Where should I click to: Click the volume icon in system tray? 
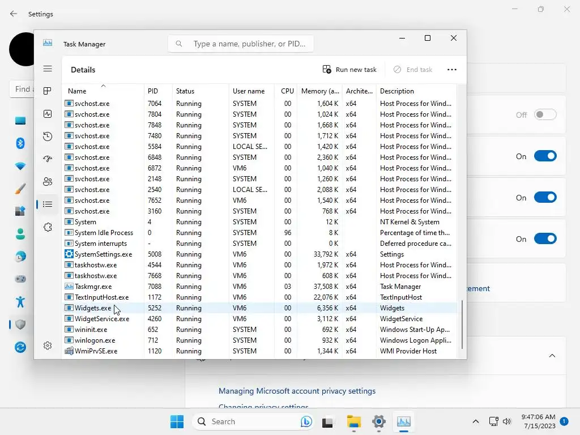pos(507,421)
